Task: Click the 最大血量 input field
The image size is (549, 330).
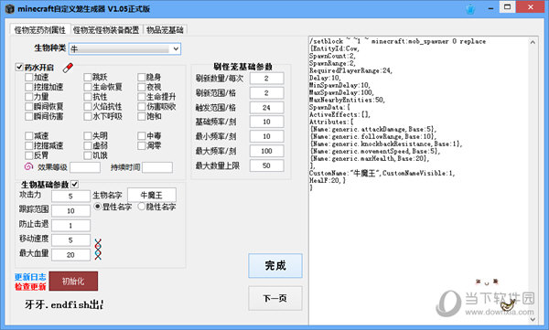Action: [x=70, y=255]
